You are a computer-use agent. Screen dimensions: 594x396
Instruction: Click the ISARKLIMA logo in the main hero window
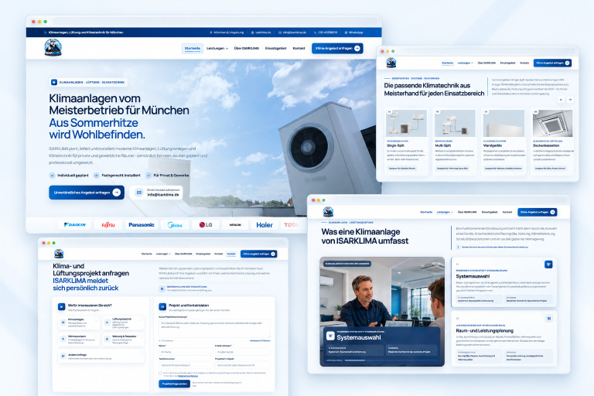53,48
